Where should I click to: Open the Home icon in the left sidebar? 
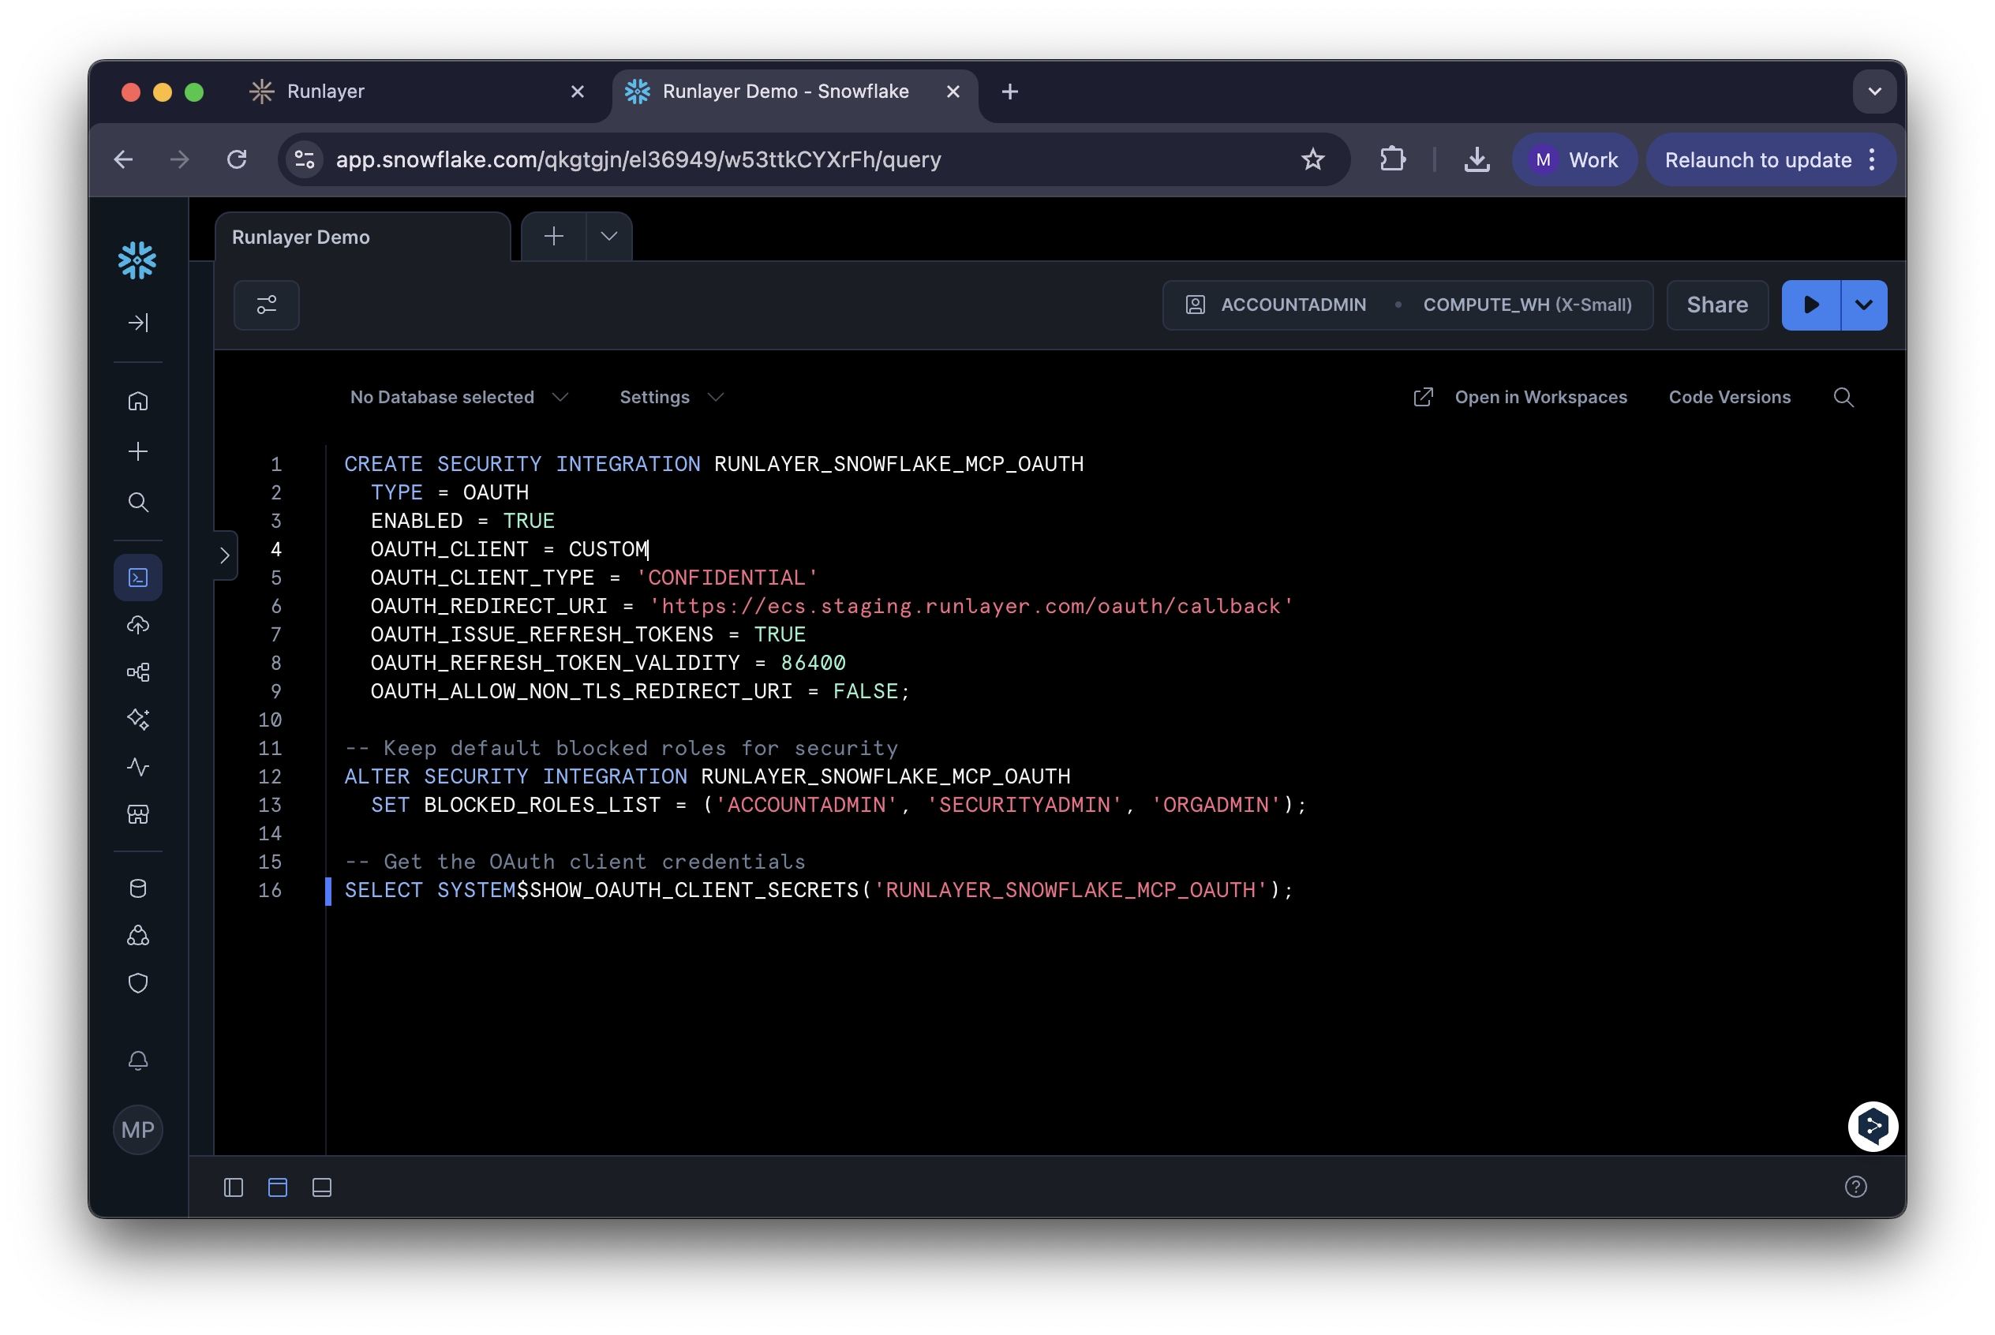[x=138, y=400]
